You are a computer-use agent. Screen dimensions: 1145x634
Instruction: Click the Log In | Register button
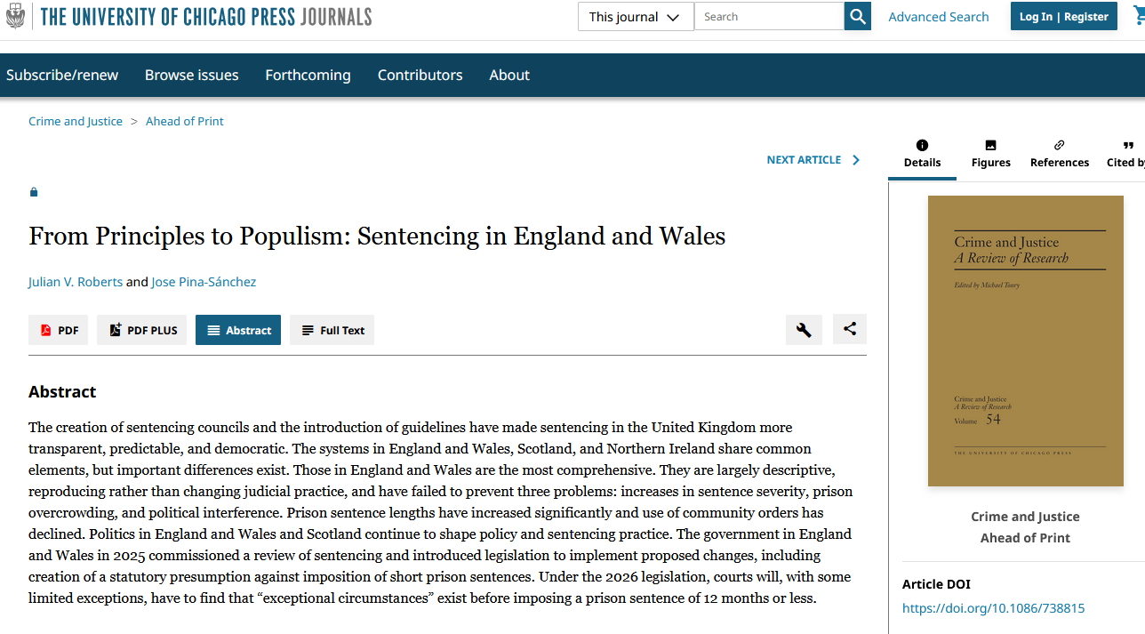[x=1063, y=17]
